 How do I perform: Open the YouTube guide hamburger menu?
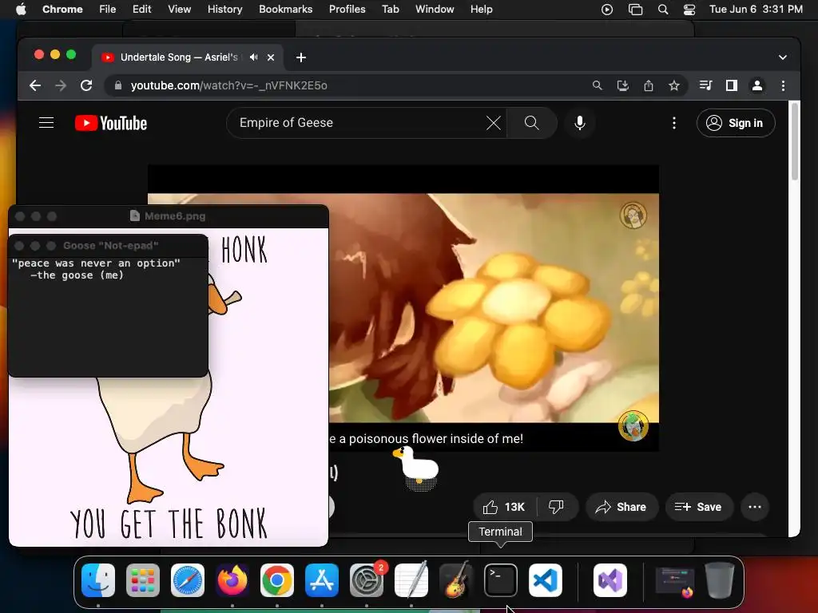[x=46, y=123]
